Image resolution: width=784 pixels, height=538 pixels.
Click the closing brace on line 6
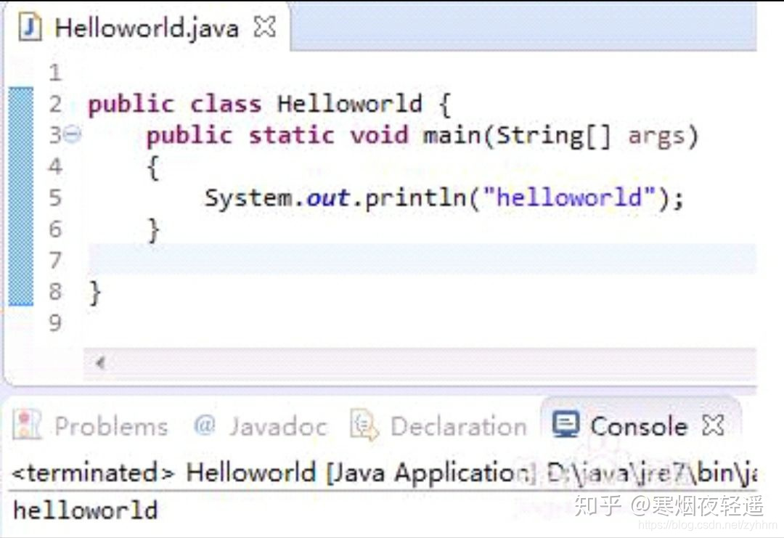point(153,230)
